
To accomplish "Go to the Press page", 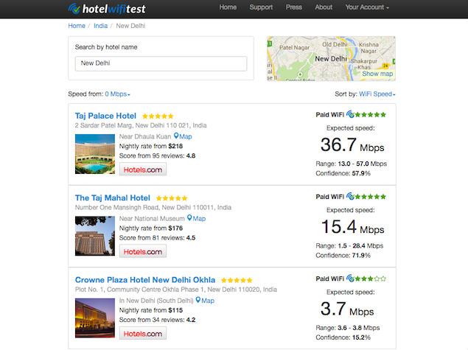I will point(293,7).
